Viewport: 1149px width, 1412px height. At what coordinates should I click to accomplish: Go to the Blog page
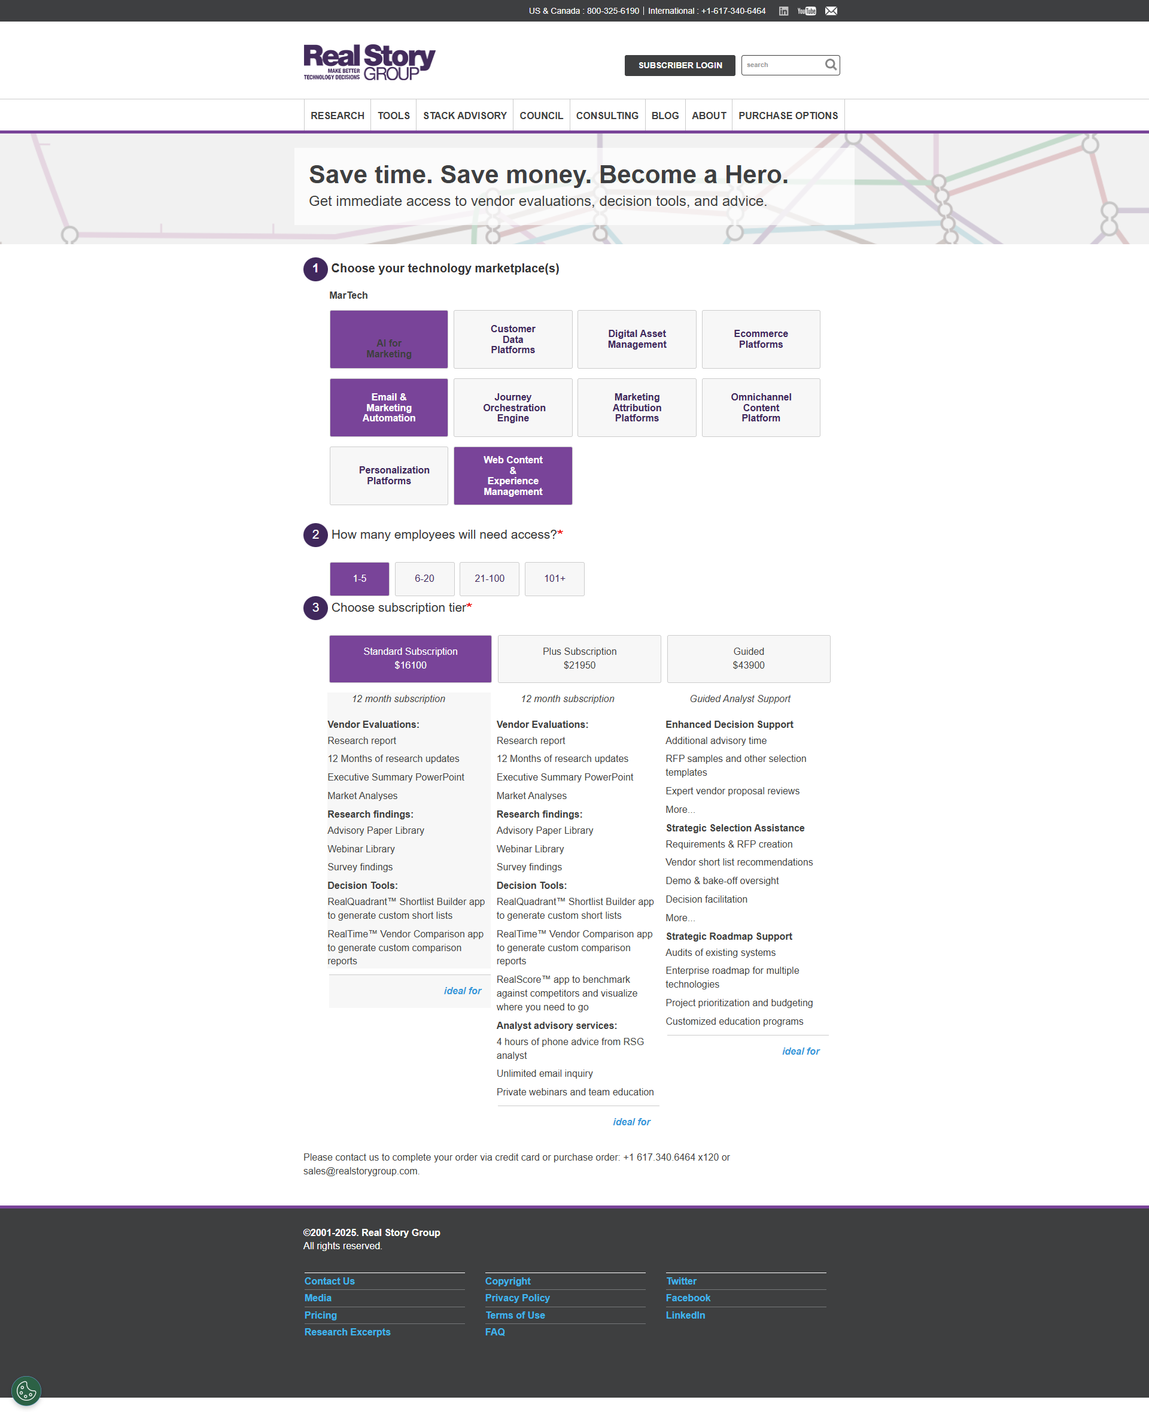664,115
